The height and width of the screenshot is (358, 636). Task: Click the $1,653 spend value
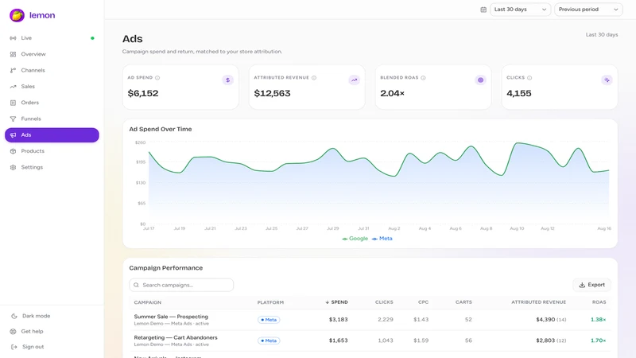[x=339, y=340]
